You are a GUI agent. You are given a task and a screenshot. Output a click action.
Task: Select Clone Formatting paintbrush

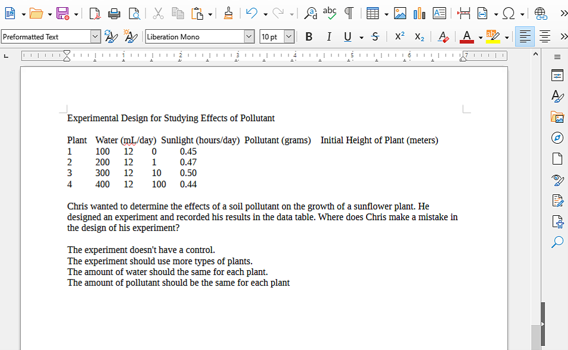pyautogui.click(x=228, y=14)
